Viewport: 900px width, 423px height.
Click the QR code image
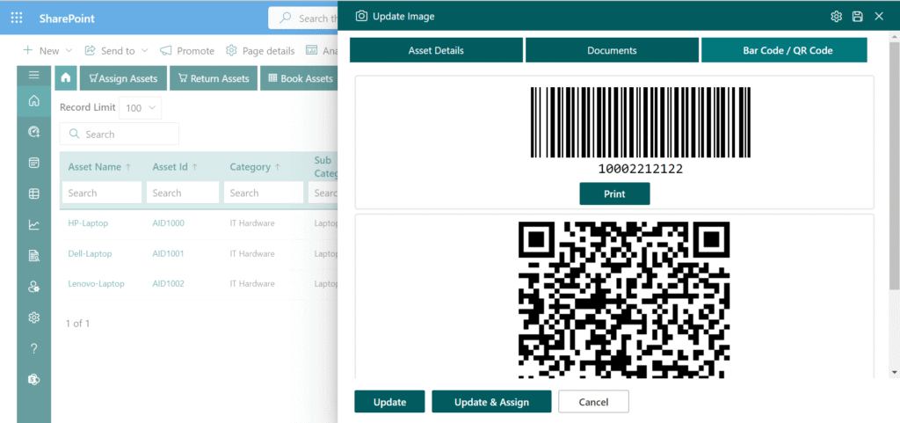(624, 300)
